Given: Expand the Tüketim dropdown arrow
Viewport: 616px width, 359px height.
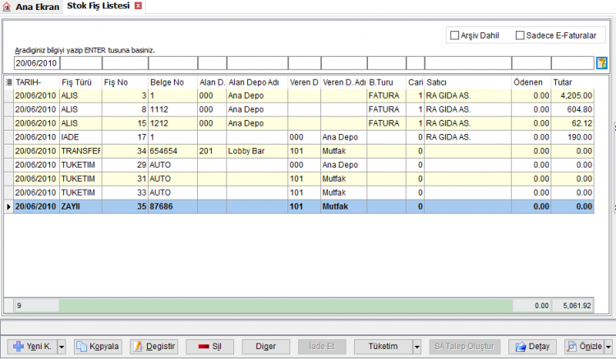Looking at the screenshot, I should tap(416, 347).
